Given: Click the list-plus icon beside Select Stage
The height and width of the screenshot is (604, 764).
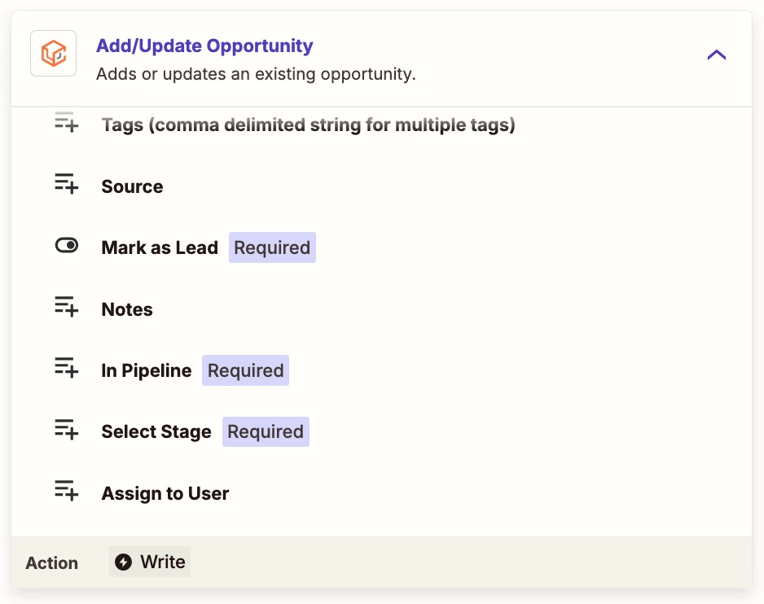Looking at the screenshot, I should (66, 429).
